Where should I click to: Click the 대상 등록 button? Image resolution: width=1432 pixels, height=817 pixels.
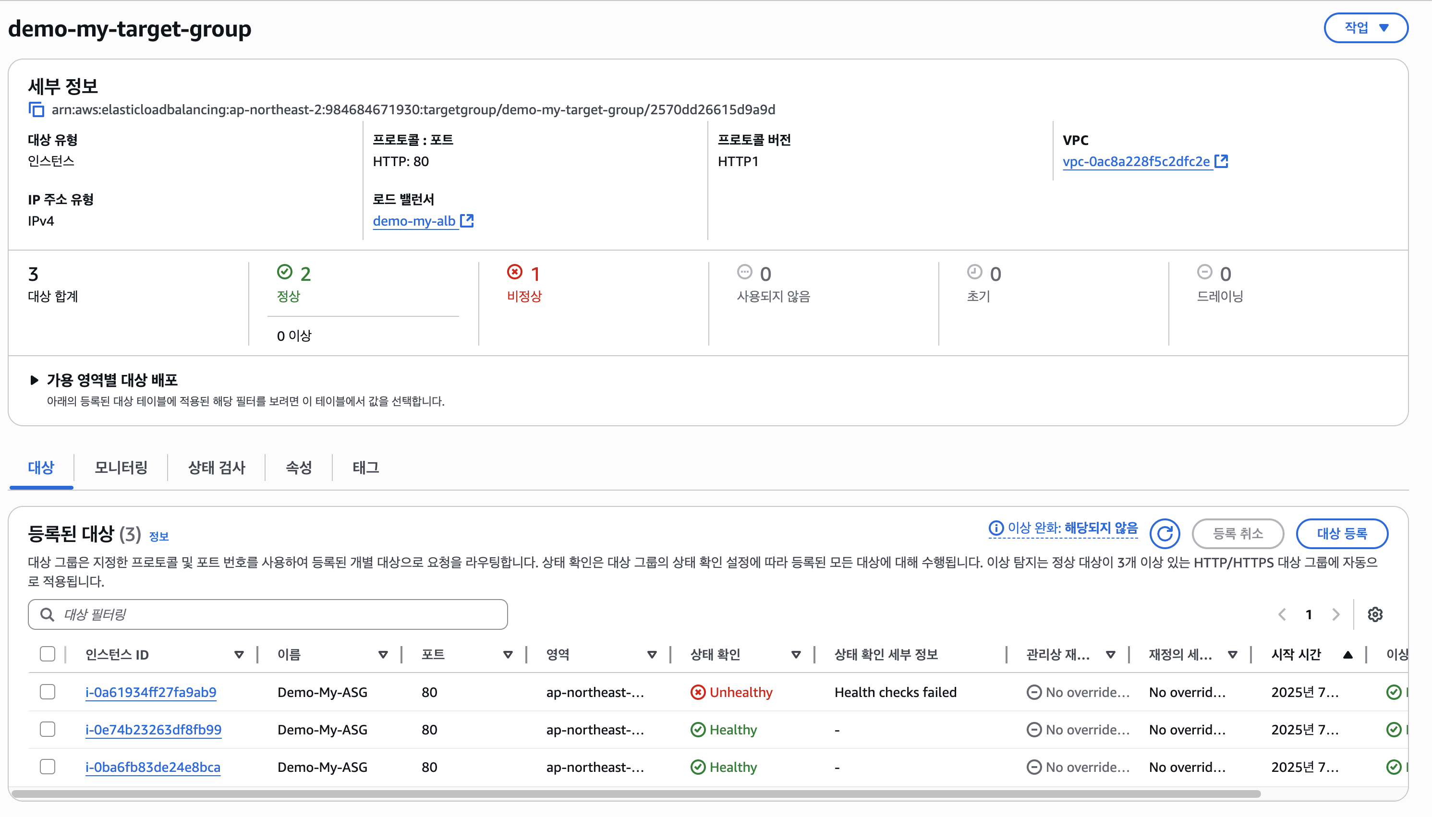[1342, 534]
